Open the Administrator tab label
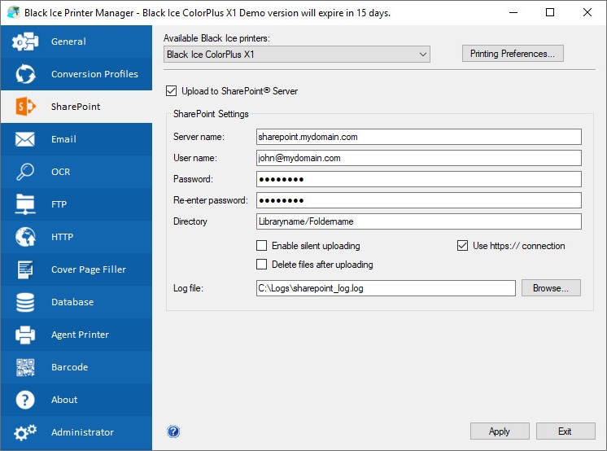Screen dimensions: 607x451 tap(82, 432)
